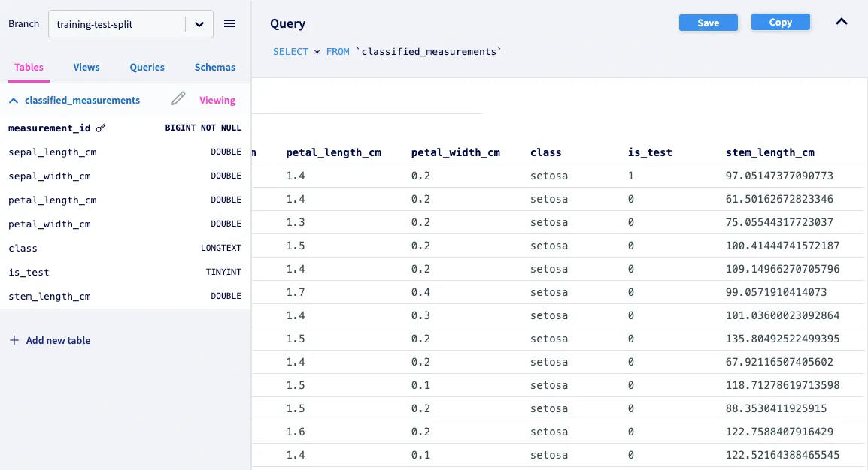Click the petal_length_cm column header
Viewport: 868px width, 470px height.
click(x=333, y=152)
